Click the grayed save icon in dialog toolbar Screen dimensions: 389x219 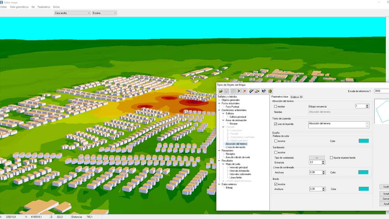[x=227, y=91]
